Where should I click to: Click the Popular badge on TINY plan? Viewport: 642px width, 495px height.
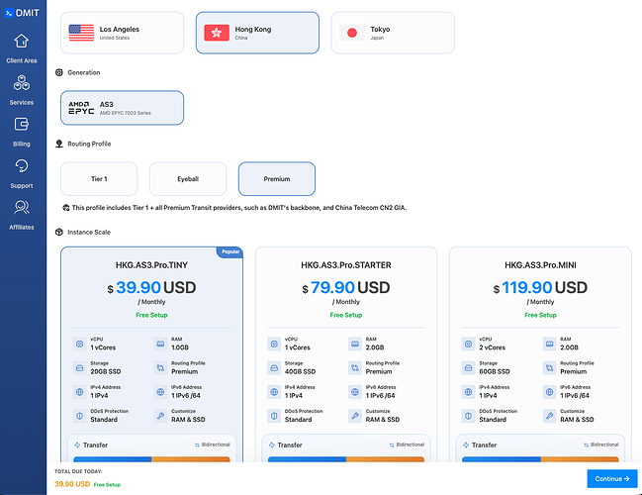pyautogui.click(x=230, y=251)
